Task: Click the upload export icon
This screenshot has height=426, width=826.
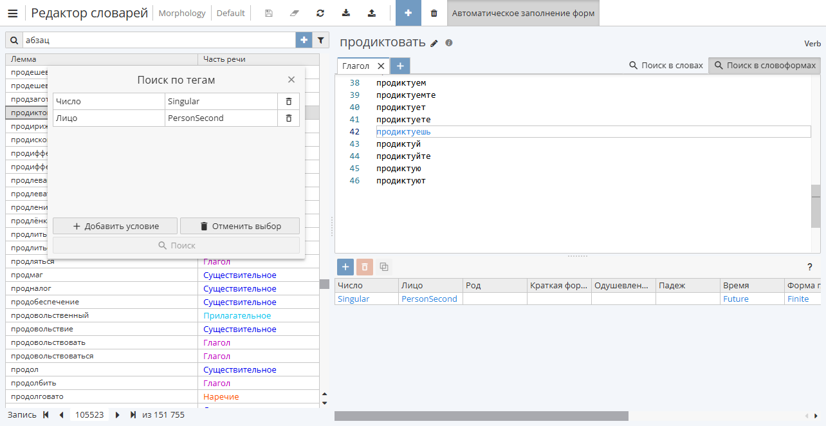Action: tap(372, 13)
